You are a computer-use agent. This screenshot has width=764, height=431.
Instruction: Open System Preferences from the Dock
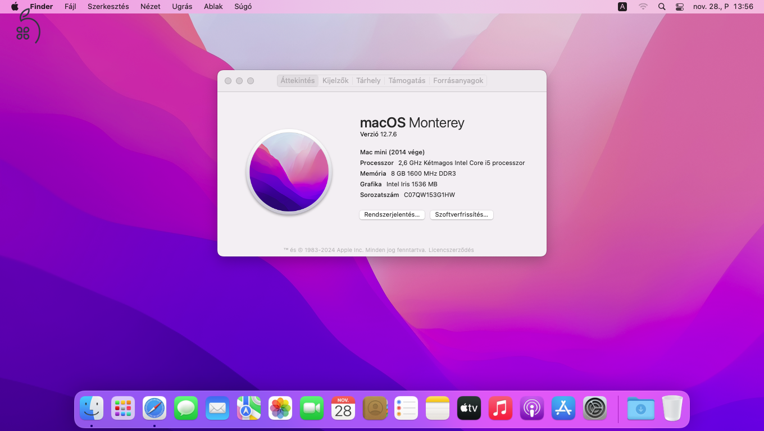(595, 408)
